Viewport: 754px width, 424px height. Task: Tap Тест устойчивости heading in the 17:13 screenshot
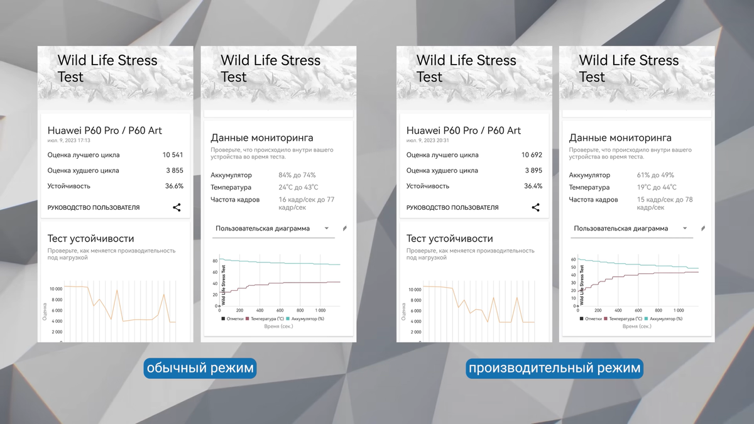point(91,239)
